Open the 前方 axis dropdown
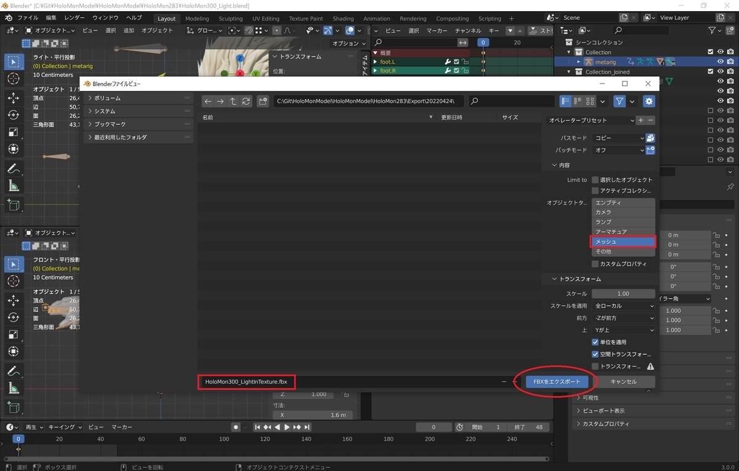The image size is (739, 471). (623, 318)
